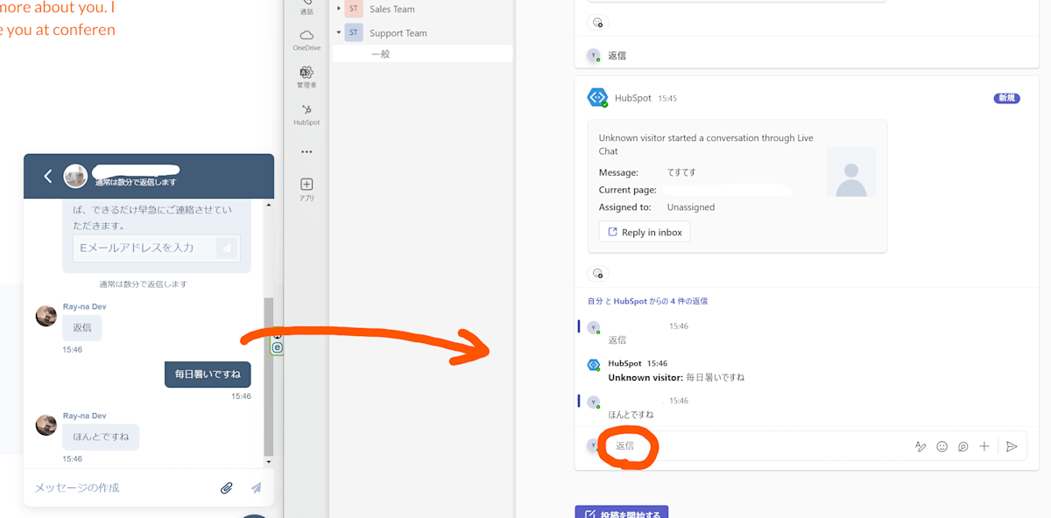The height and width of the screenshot is (518, 1051).
Task: Open the sticker or Loop icon in the reply box
Action: point(963,446)
